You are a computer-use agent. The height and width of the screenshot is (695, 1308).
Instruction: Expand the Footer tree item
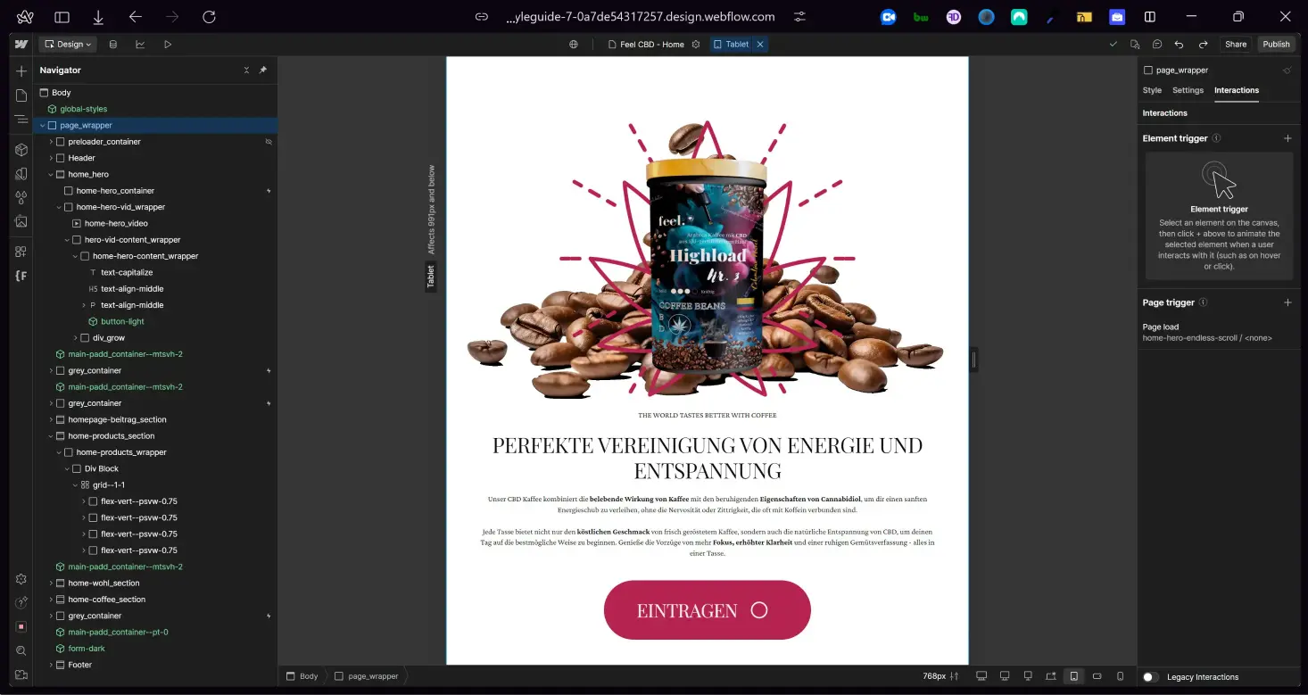click(51, 666)
